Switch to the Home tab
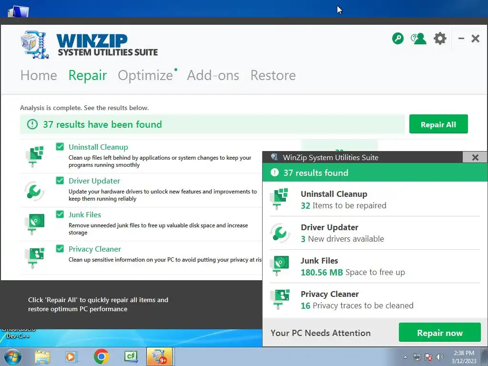 (x=39, y=75)
